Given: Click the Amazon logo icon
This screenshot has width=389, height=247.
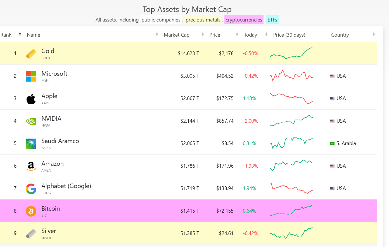Looking at the screenshot, I should tap(31, 166).
